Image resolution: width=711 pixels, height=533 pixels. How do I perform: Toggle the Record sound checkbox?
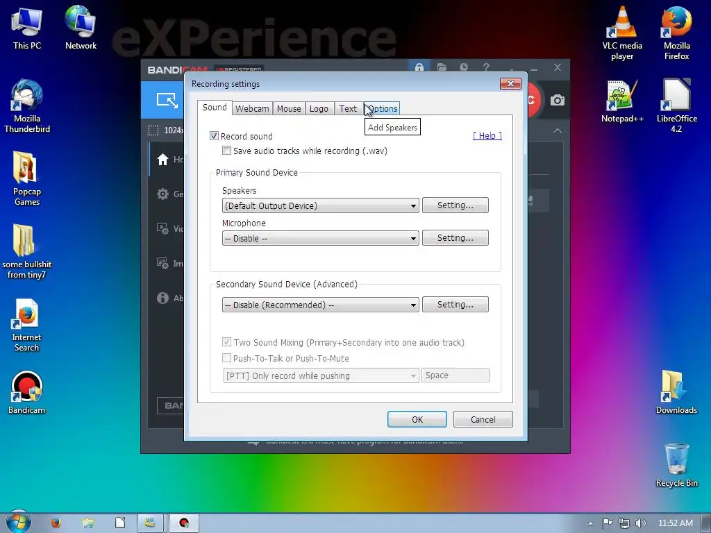point(214,136)
